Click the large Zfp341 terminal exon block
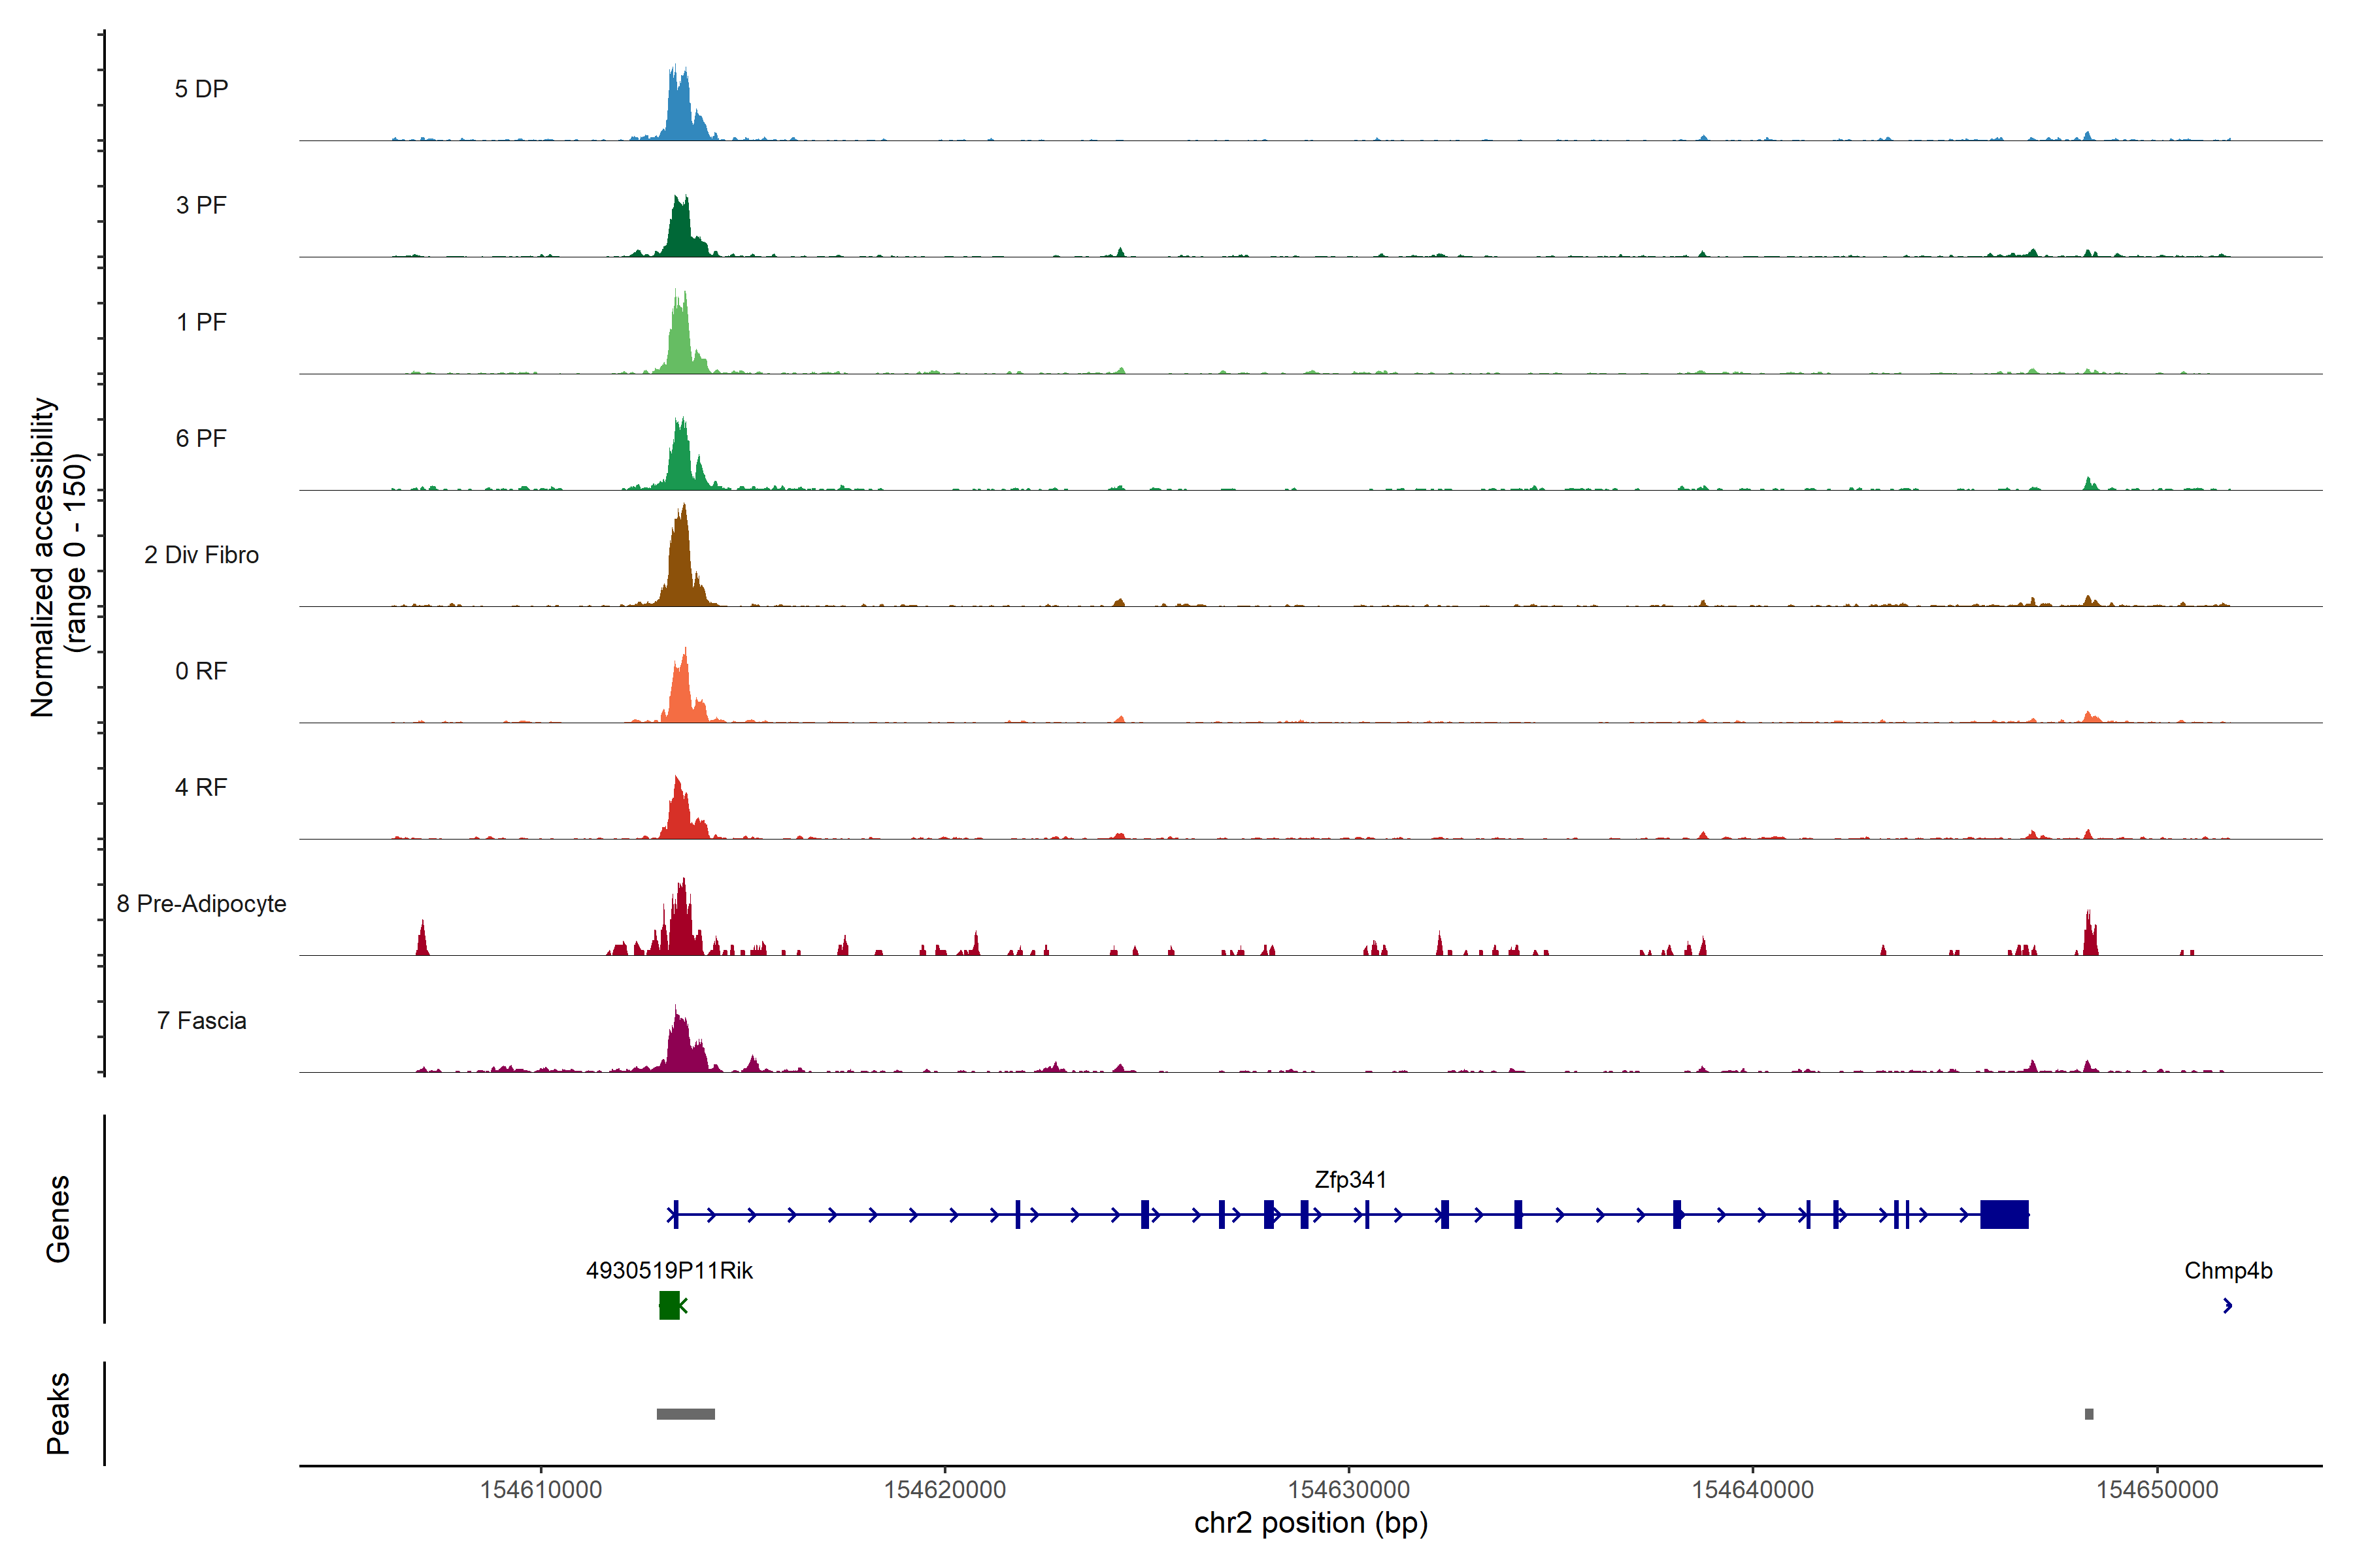This screenshot has width=2353, height=1568. [2004, 1214]
